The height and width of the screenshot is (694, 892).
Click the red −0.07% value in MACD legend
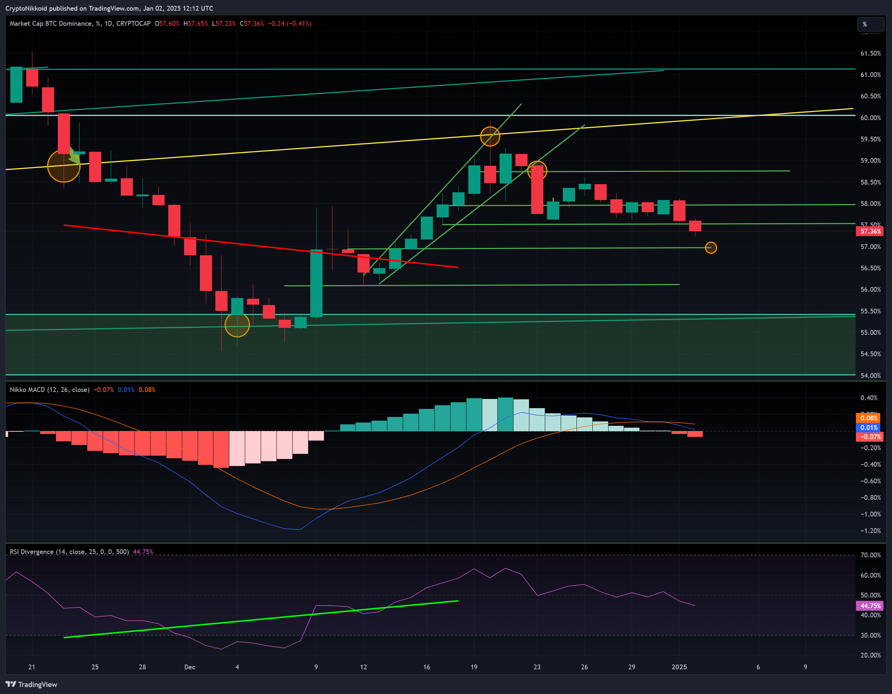tap(104, 389)
